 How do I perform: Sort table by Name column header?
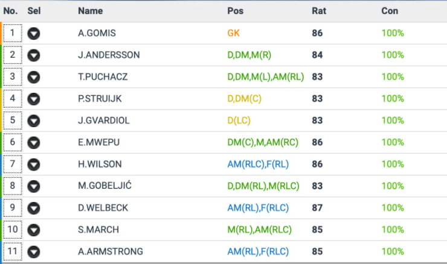(x=91, y=11)
